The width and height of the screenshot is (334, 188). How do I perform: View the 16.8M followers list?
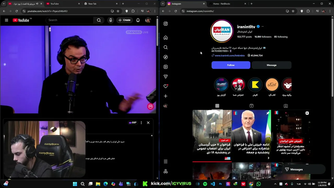coord(263,37)
